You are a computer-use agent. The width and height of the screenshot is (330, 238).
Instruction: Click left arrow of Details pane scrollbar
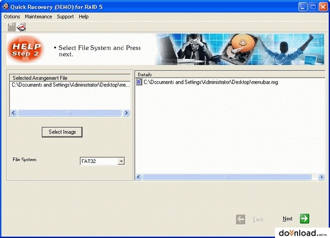(x=139, y=177)
